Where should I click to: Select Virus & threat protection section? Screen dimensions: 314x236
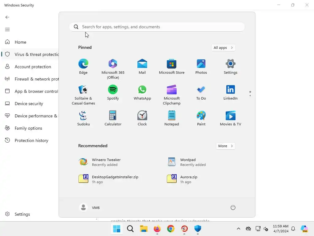coord(30,54)
